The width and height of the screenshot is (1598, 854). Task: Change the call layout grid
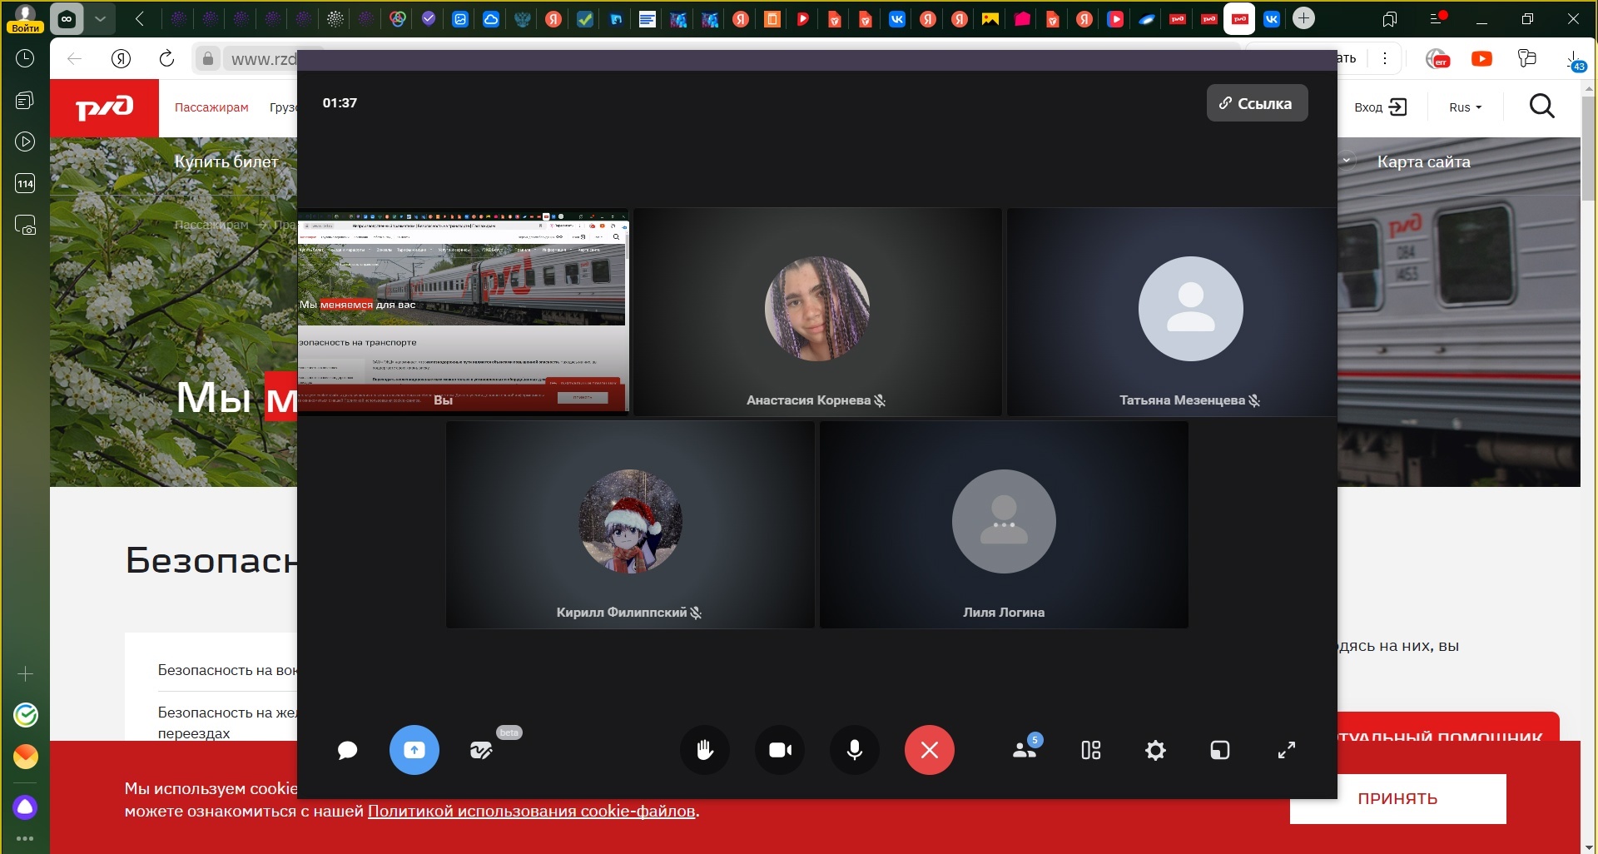(1090, 751)
